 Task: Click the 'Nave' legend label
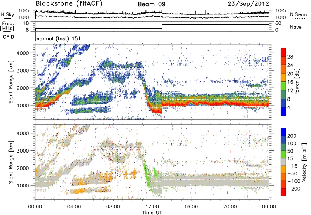click(295, 27)
